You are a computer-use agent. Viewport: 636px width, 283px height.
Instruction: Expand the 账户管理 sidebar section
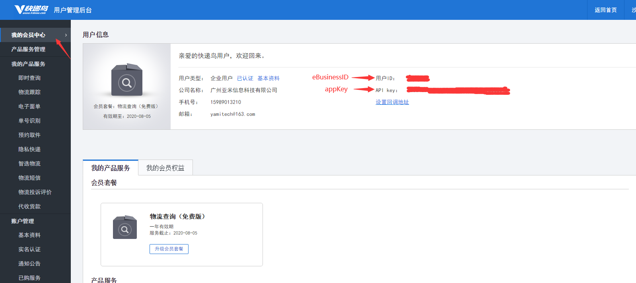tap(23, 221)
